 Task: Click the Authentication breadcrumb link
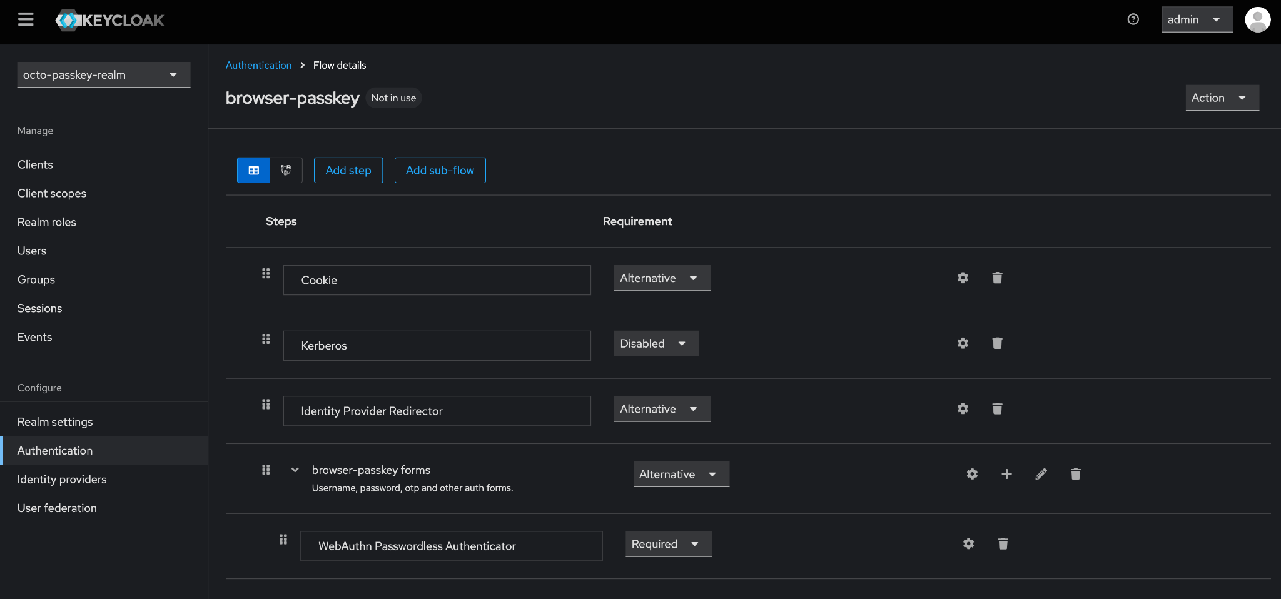[258, 65]
